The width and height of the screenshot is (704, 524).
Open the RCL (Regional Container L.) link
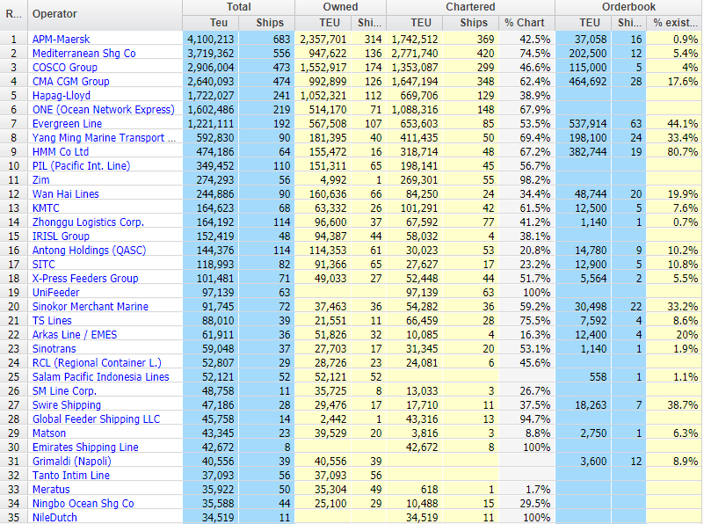[97, 363]
